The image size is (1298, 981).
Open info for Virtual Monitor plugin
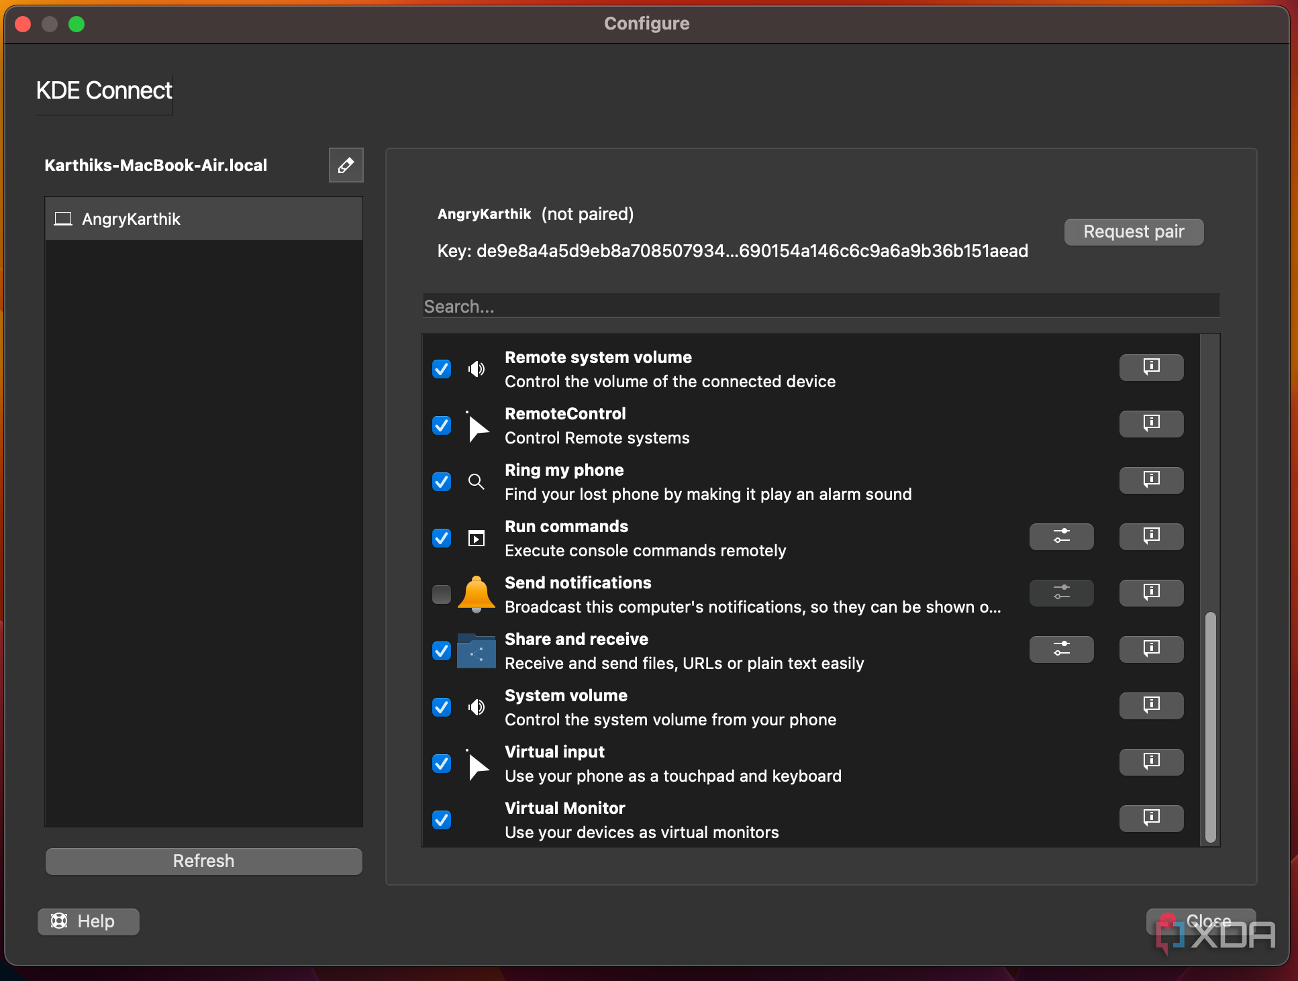tap(1150, 818)
